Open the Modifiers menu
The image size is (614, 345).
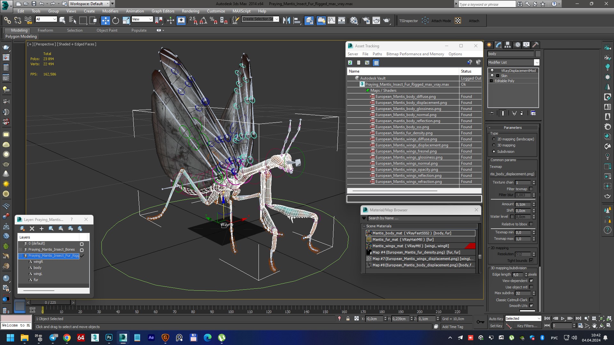tap(110, 11)
